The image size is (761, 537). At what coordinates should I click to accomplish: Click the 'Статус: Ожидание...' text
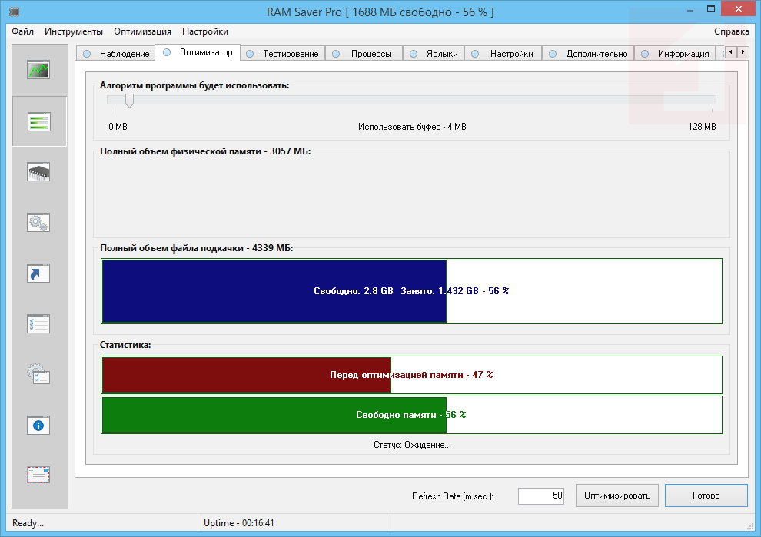click(412, 445)
